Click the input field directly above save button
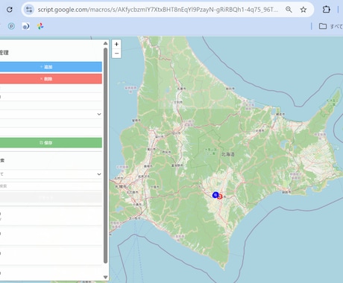Image resolution: width=343 pixels, height=283 pixels. coord(51,132)
